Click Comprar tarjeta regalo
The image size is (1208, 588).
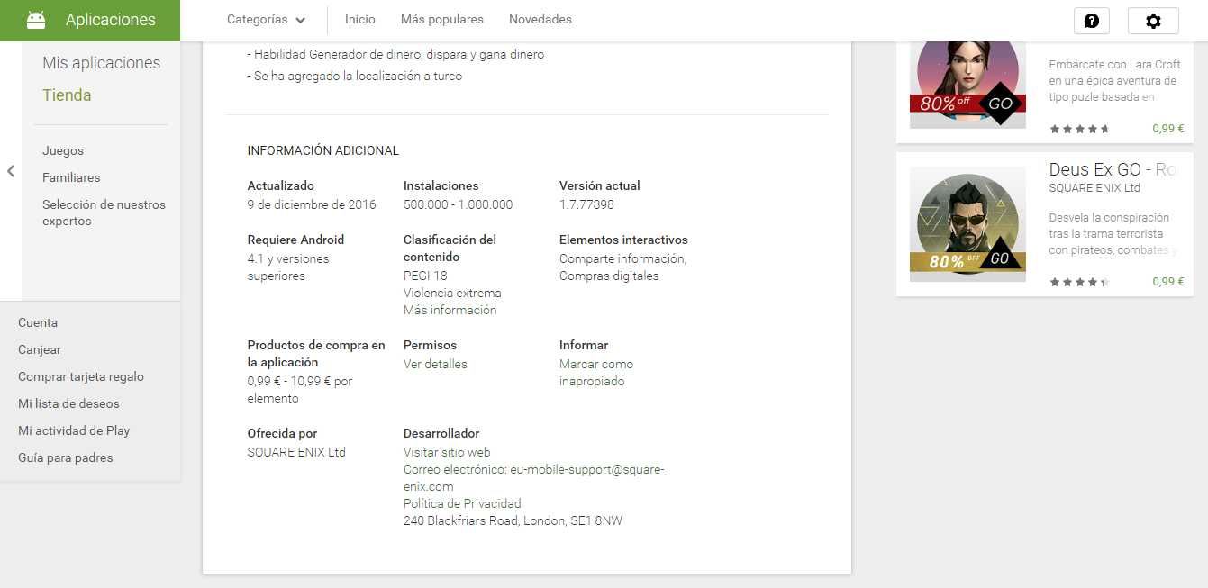(81, 376)
